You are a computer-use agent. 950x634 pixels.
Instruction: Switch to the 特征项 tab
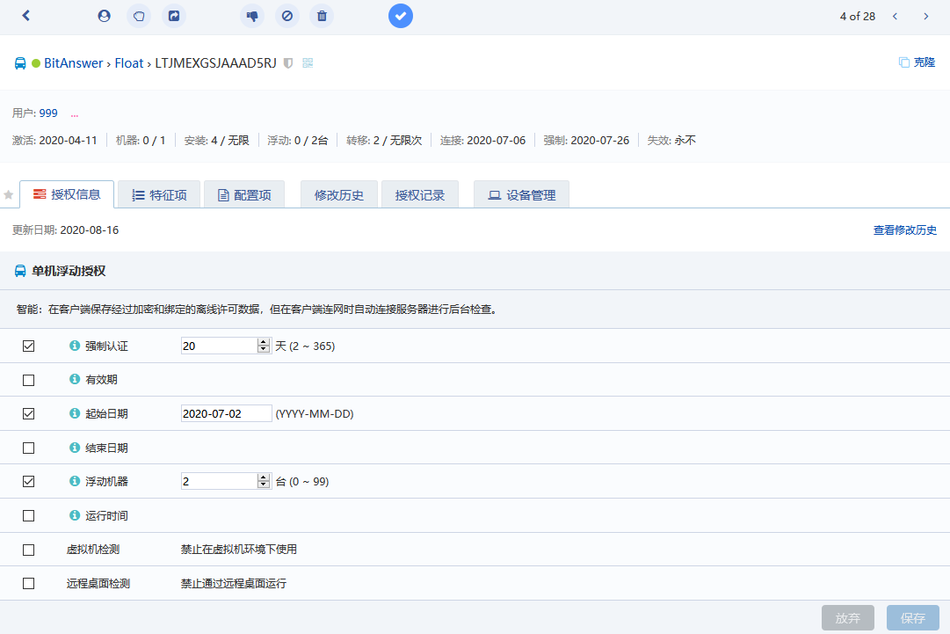point(159,195)
